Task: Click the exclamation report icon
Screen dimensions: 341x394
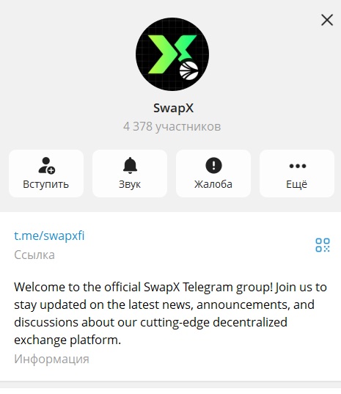Action: 213,165
